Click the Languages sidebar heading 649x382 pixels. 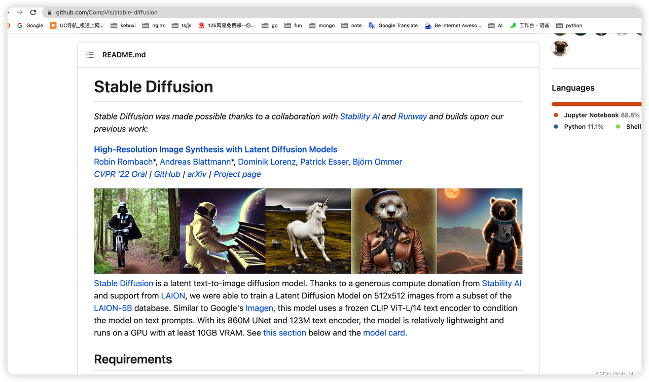click(x=573, y=88)
